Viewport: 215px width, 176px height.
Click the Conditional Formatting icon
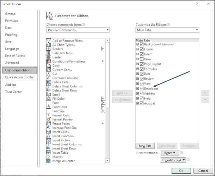coord(48,62)
